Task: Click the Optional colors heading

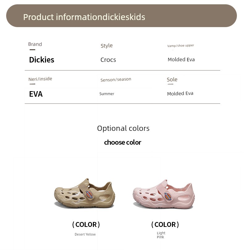Action: [x=123, y=128]
